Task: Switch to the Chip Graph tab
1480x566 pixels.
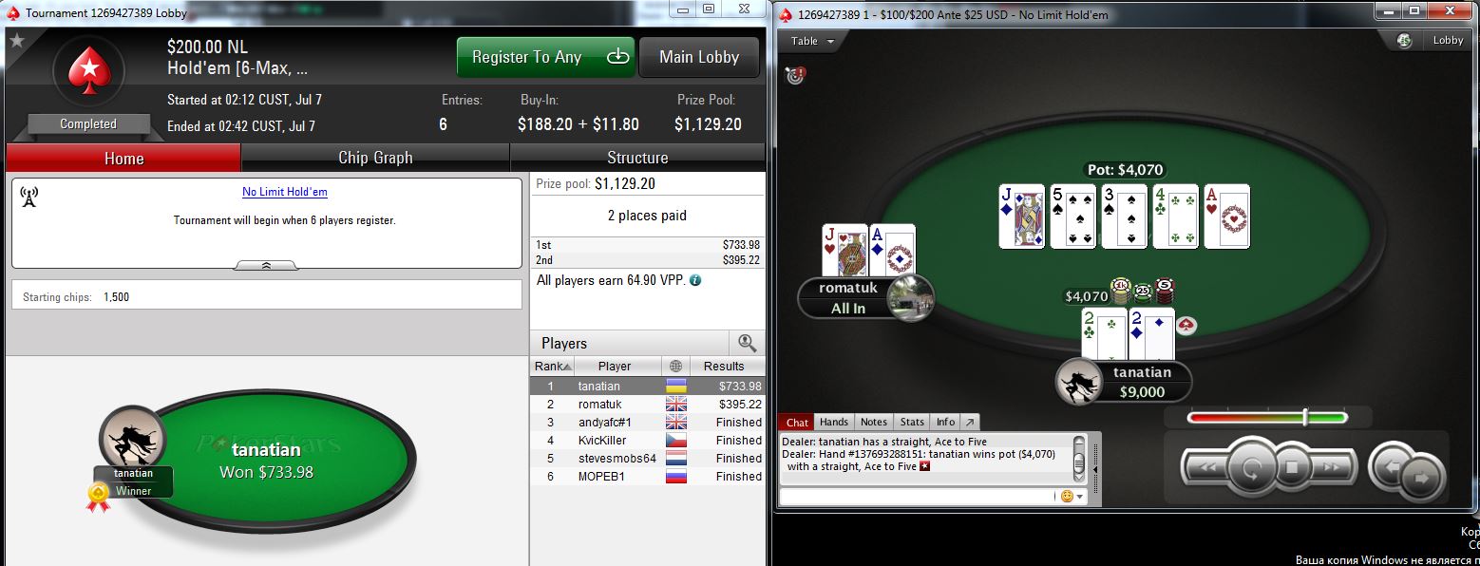Action: click(375, 158)
